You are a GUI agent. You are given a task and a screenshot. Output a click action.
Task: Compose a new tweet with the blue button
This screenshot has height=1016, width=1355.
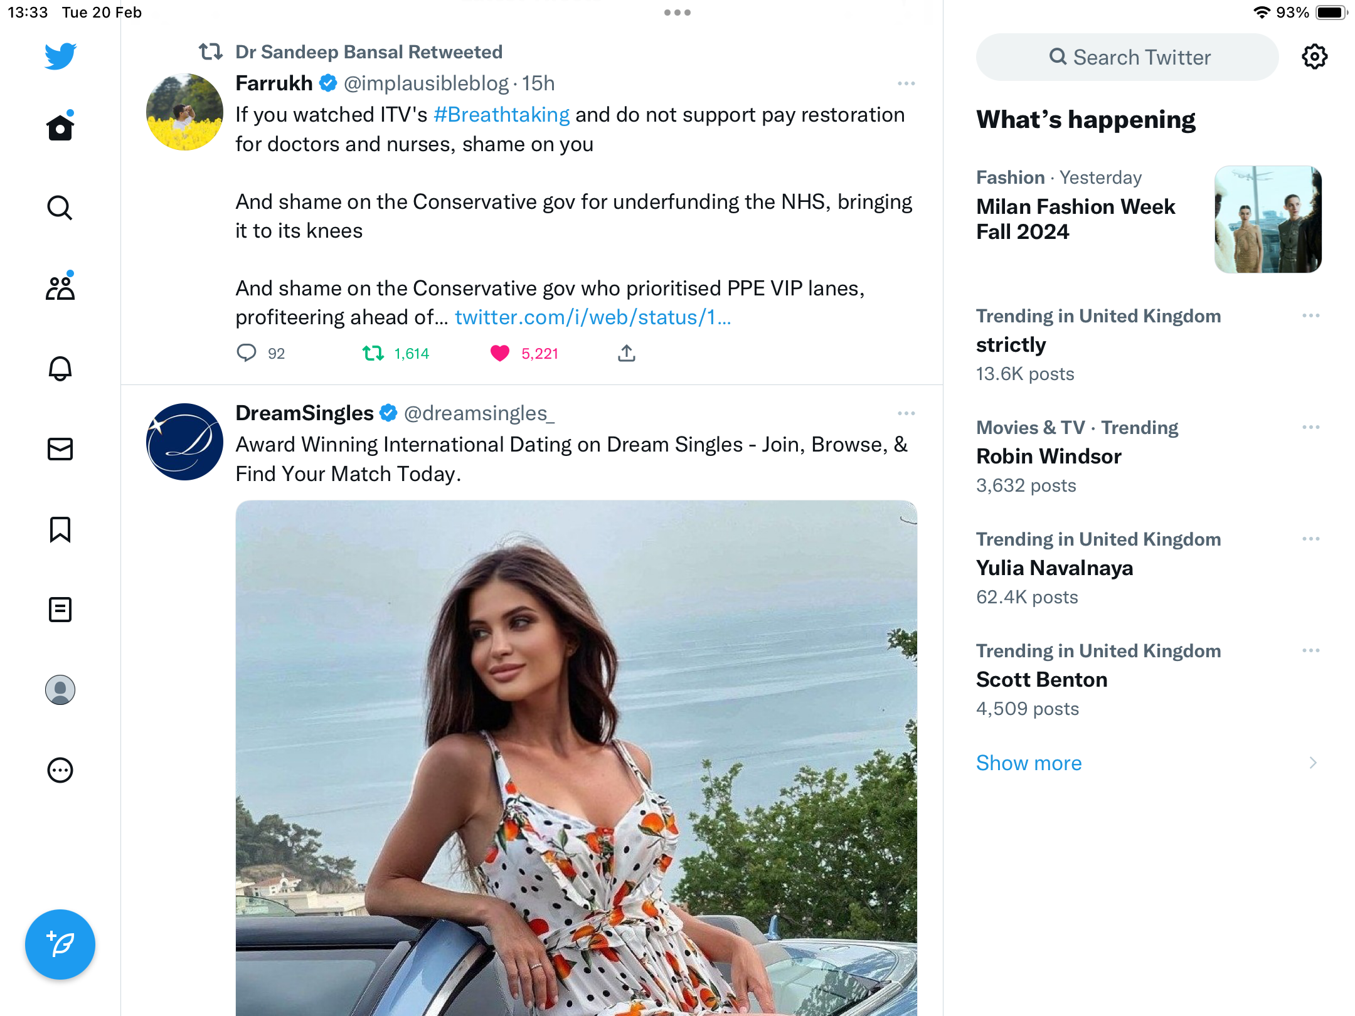point(60,944)
